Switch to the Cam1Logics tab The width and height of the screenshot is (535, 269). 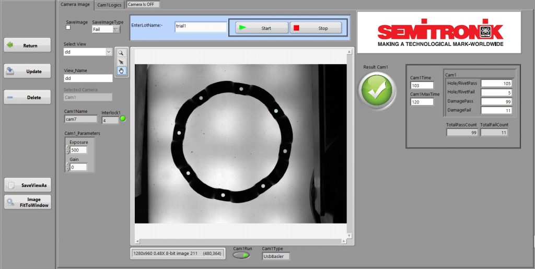[109, 5]
